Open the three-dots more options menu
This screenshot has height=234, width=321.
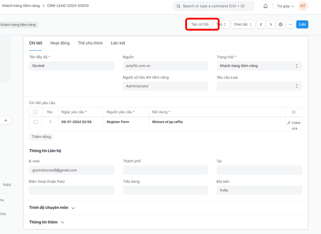[290, 24]
